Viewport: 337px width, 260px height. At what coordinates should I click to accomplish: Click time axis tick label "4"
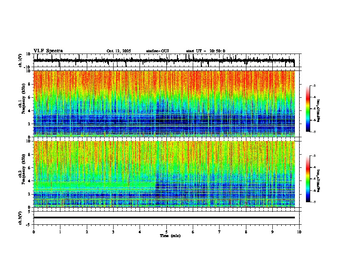(140, 232)
